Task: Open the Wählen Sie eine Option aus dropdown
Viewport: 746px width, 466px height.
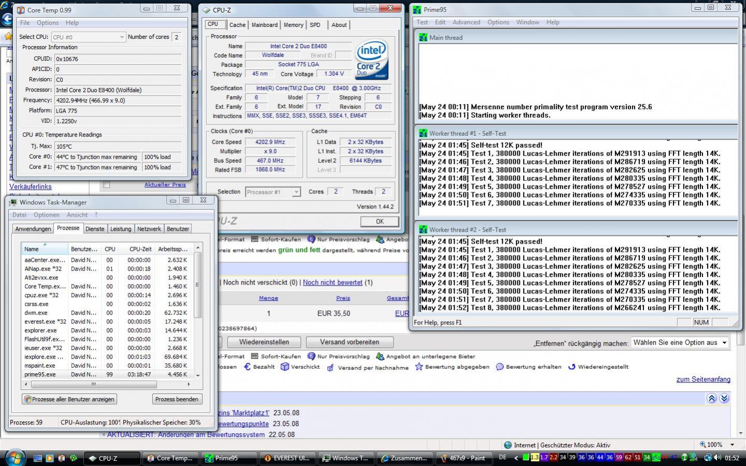Action: coord(680,343)
